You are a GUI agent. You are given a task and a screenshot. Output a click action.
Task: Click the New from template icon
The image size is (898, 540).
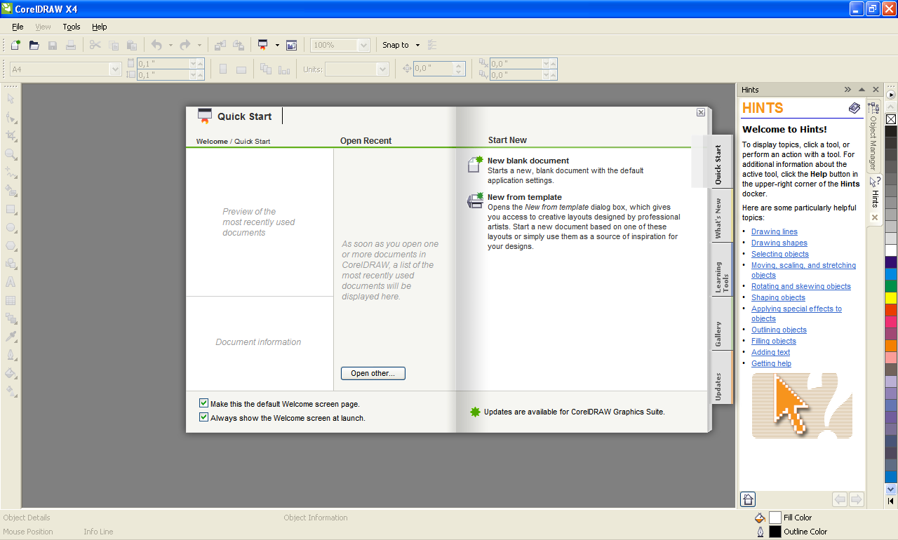point(475,201)
